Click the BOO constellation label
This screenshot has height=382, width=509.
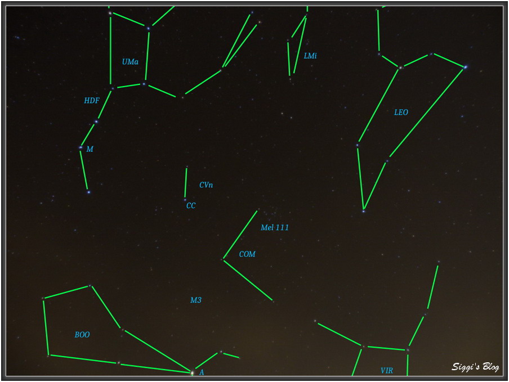pyautogui.click(x=82, y=335)
